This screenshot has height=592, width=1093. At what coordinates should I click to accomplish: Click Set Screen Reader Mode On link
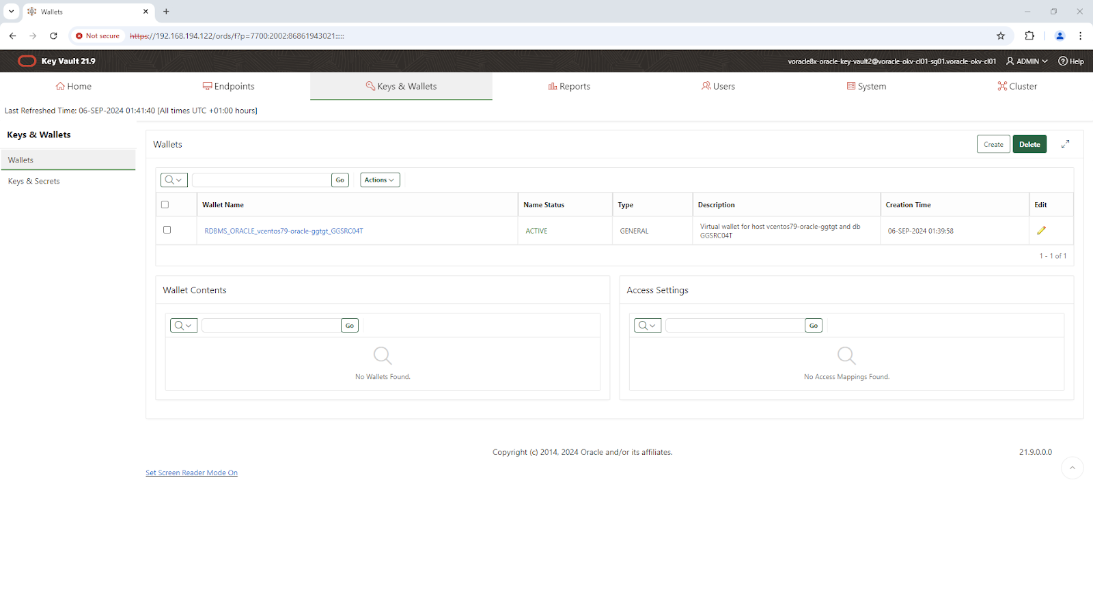tap(191, 473)
